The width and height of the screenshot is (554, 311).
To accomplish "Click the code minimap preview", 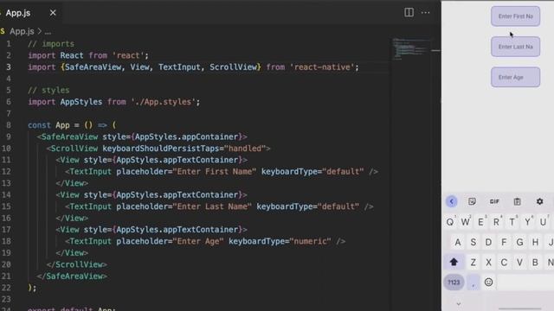I will (412, 48).
